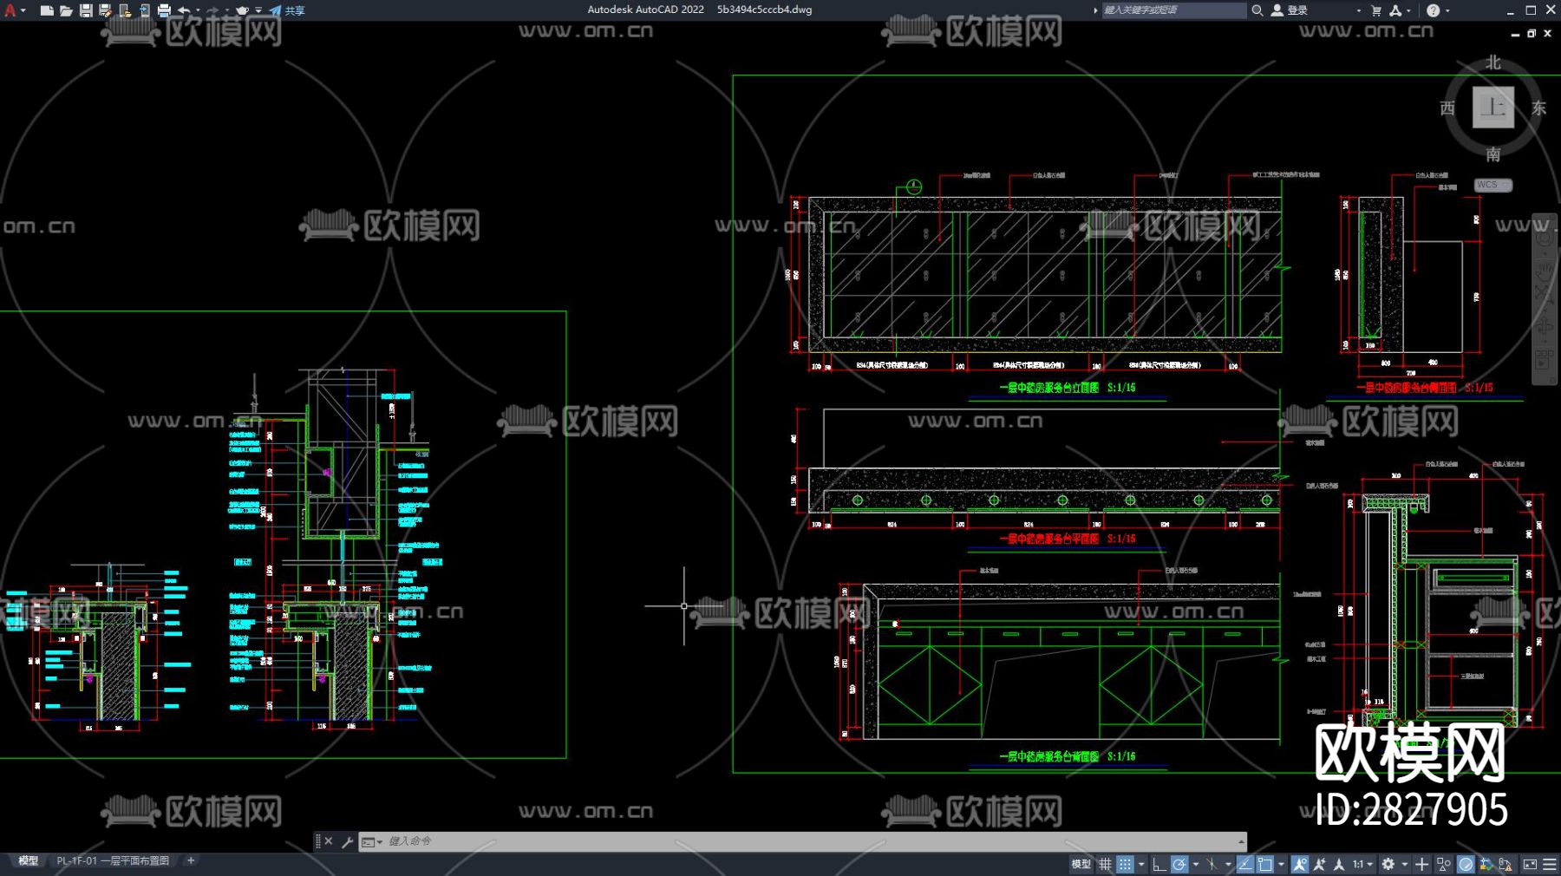Click the Autodesk connect triangle icon
Viewport: 1561px width, 876px height.
(1395, 10)
